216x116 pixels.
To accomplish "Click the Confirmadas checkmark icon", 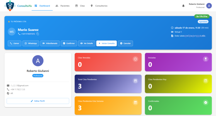I will (205, 102).
